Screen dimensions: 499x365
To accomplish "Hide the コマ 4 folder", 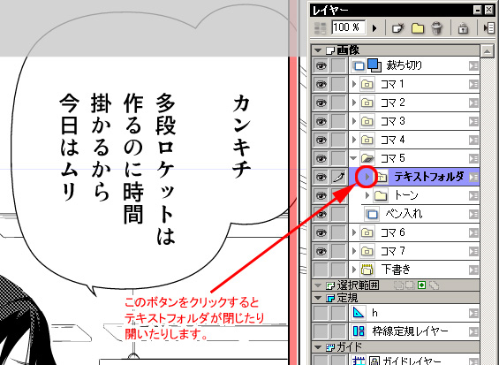I will (x=321, y=140).
